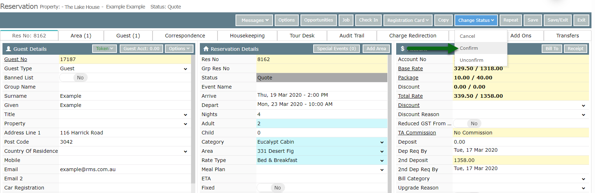This screenshot has height=193, width=595.
Task: Click the dollar sign icon in the account panel
Action: click(x=403, y=49)
